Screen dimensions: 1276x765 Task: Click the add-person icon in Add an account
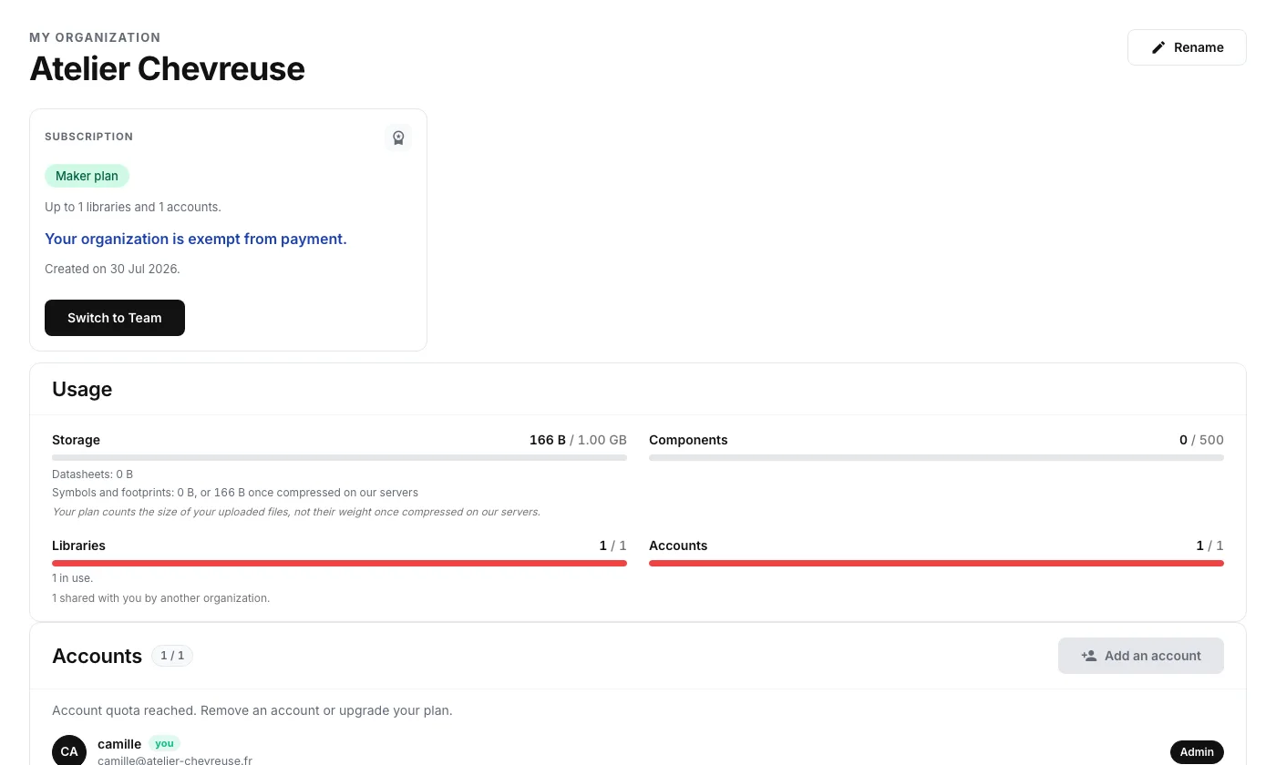1088,656
